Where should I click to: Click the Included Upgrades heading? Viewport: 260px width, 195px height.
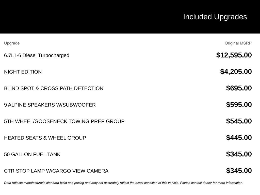point(215,17)
